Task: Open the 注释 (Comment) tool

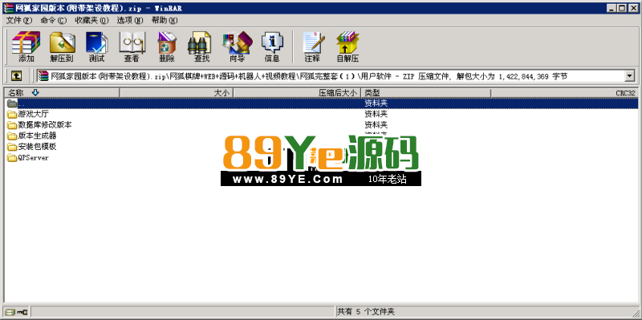Action: click(312, 47)
